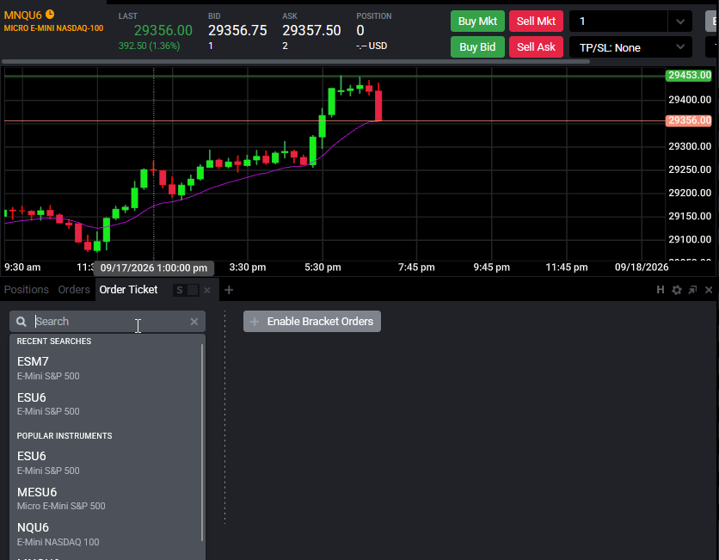Expand the TP/SL: None dropdown
719x560 pixels.
tap(630, 47)
